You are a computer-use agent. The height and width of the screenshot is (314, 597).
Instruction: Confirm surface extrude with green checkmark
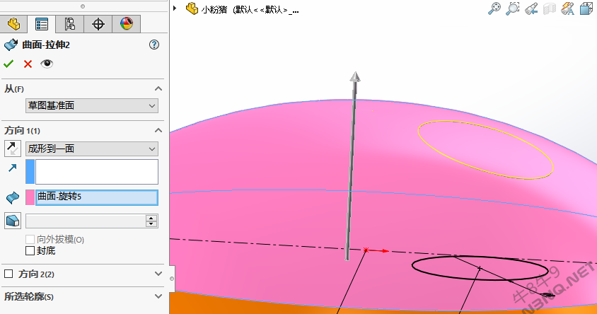(x=9, y=64)
